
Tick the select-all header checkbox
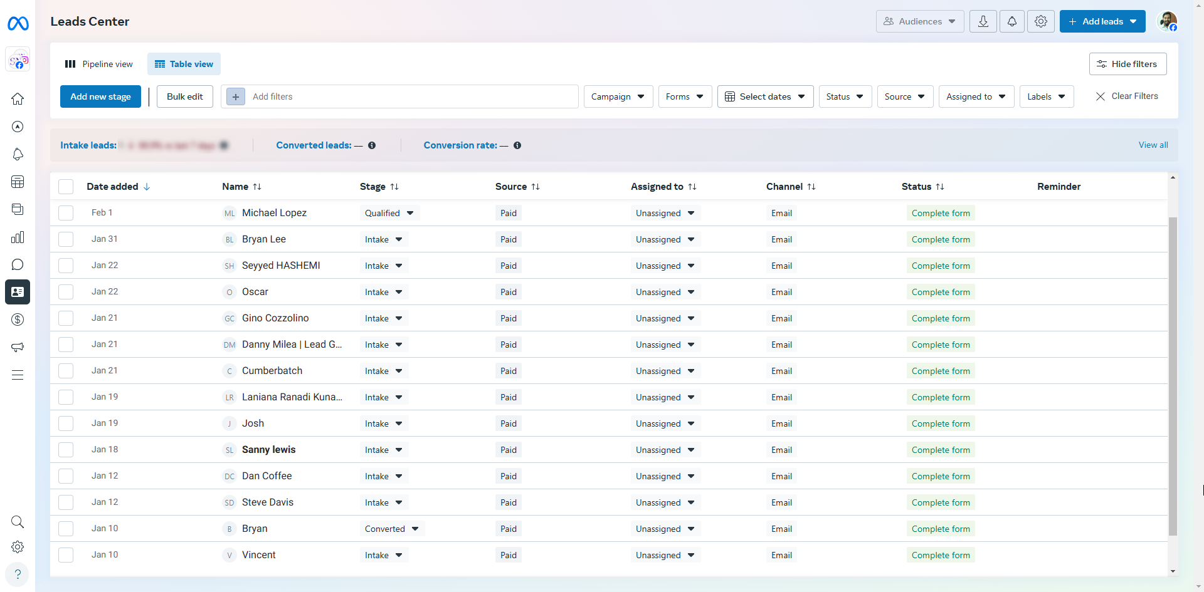pos(66,187)
